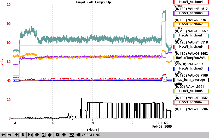Viewport: 209px width, 138px height.
Task: Click the 40 tick label on the y-axis
Action: [9, 81]
